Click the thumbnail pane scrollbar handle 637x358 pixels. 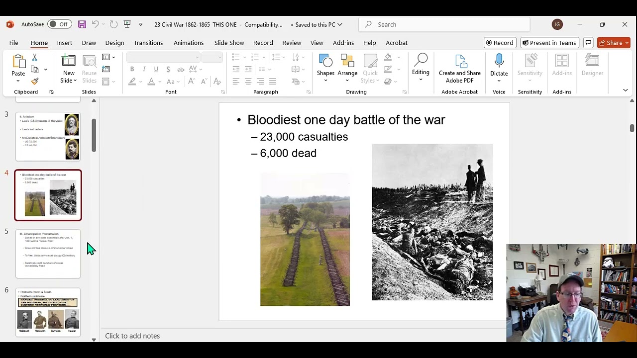[94, 135]
